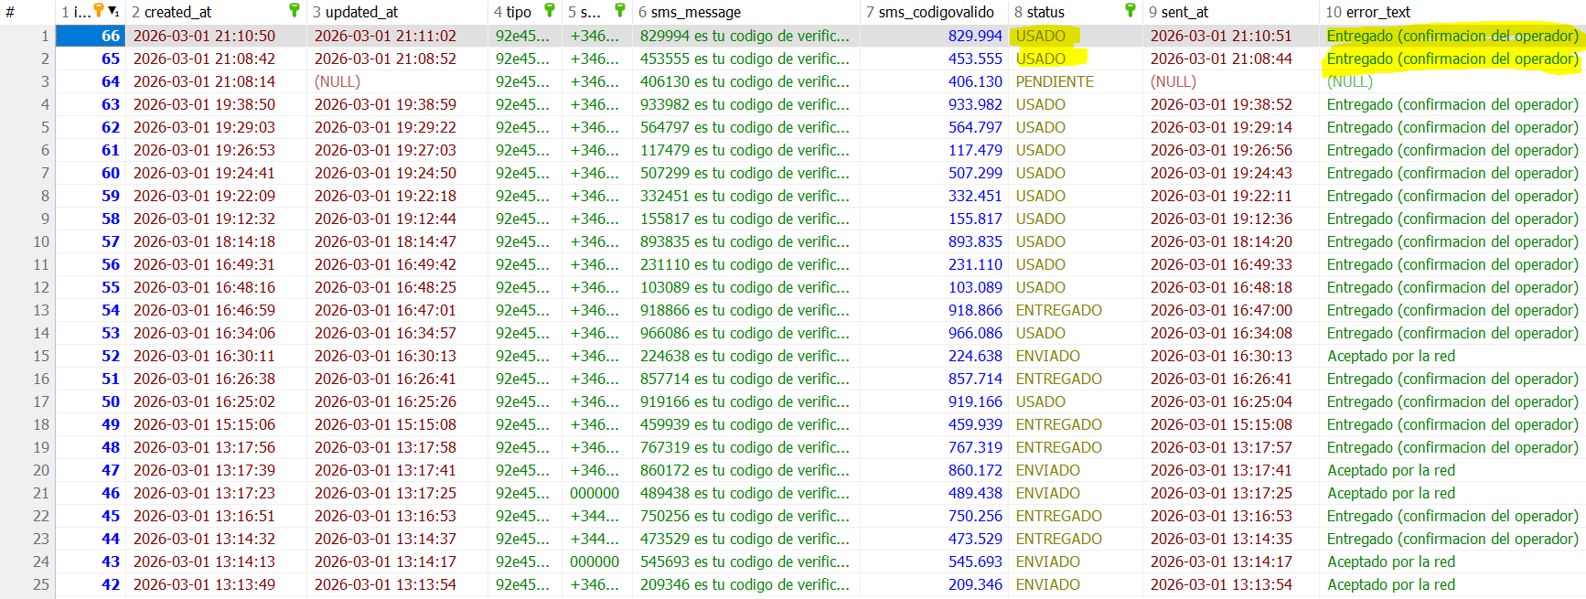This screenshot has height=599, width=1586.
Task: Click the green index key icon beside status
Action: coord(1131,10)
